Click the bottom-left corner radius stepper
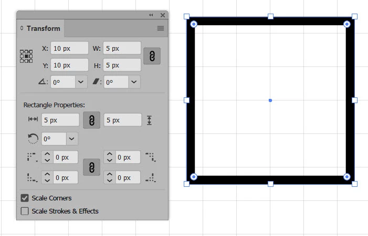This screenshot has width=368, height=236. coord(47,177)
